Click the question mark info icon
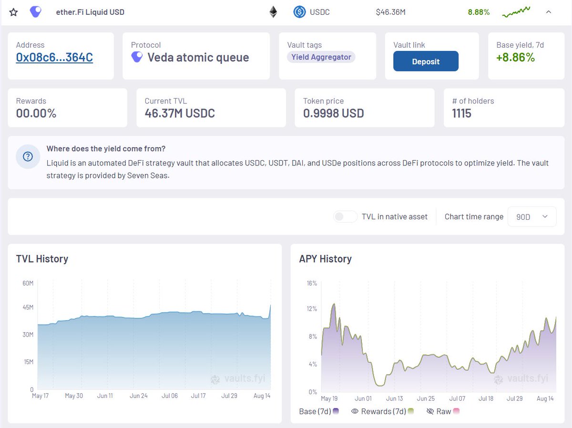572x428 pixels. click(28, 157)
